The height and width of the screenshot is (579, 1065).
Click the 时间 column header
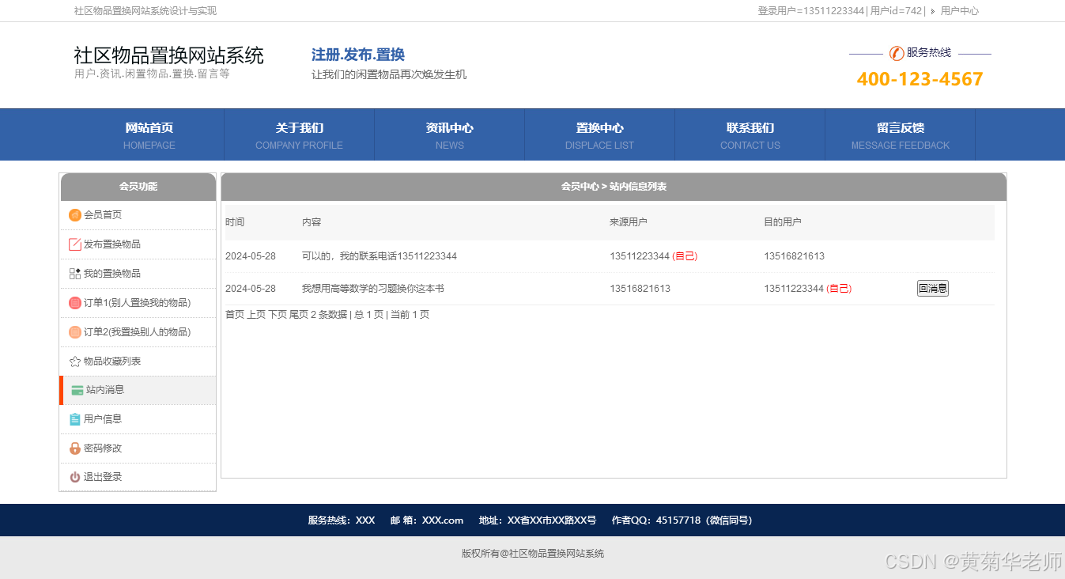pos(235,222)
